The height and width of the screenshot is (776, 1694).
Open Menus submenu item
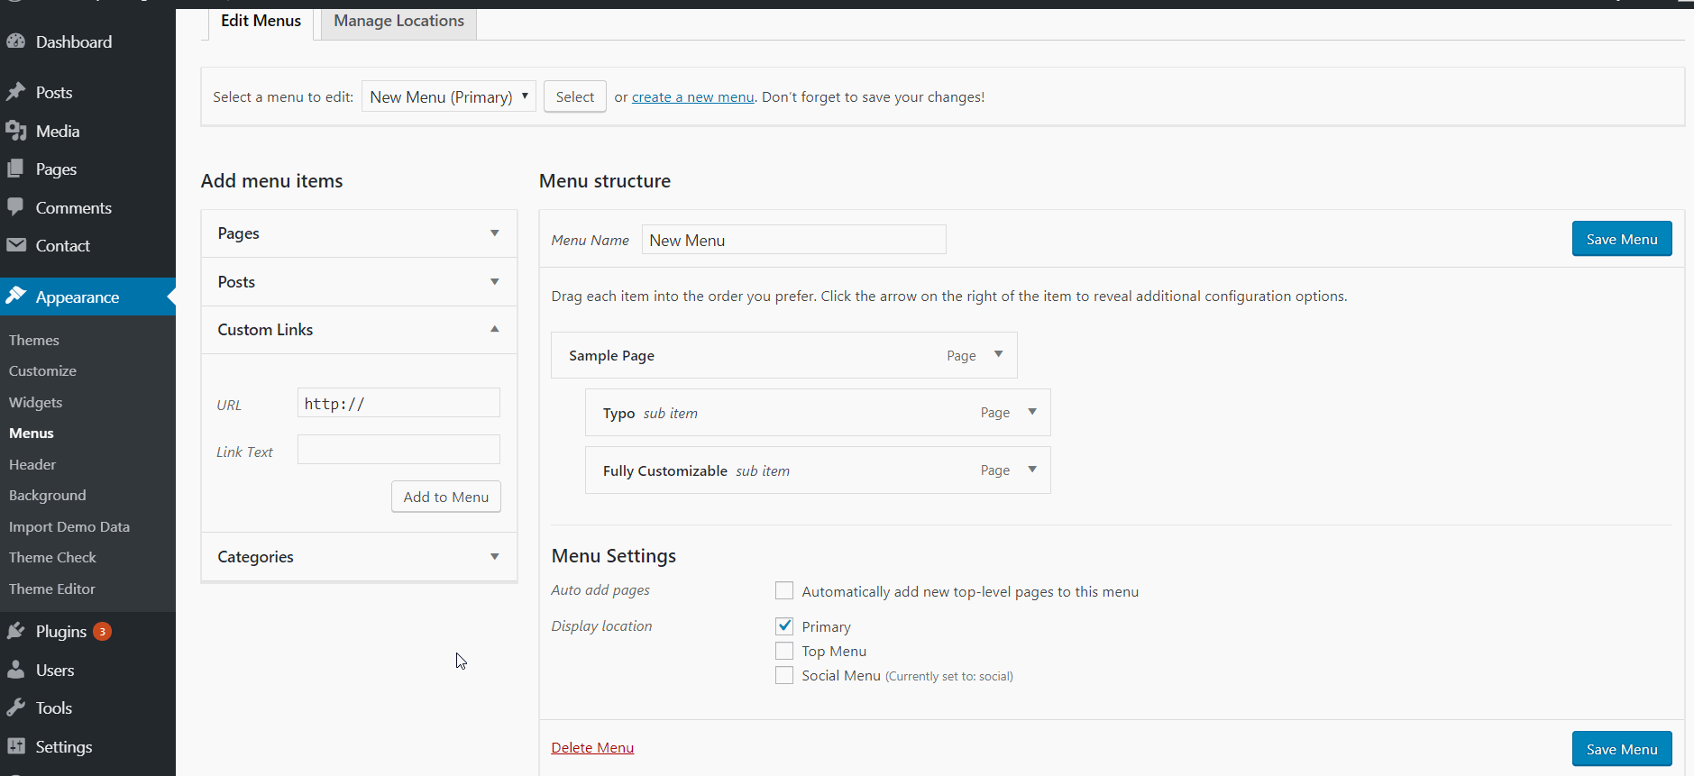click(x=32, y=433)
